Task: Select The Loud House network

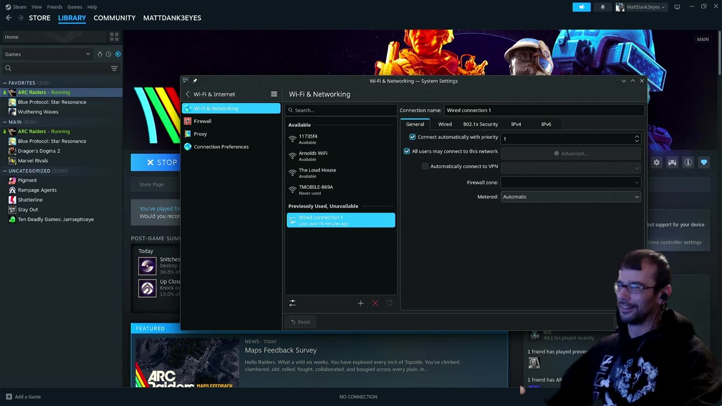Action: (x=341, y=173)
